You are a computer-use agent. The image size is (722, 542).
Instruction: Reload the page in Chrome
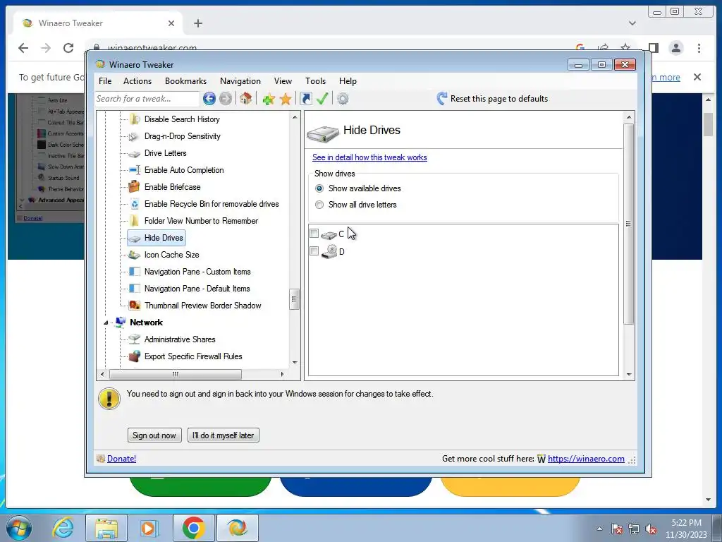68,48
